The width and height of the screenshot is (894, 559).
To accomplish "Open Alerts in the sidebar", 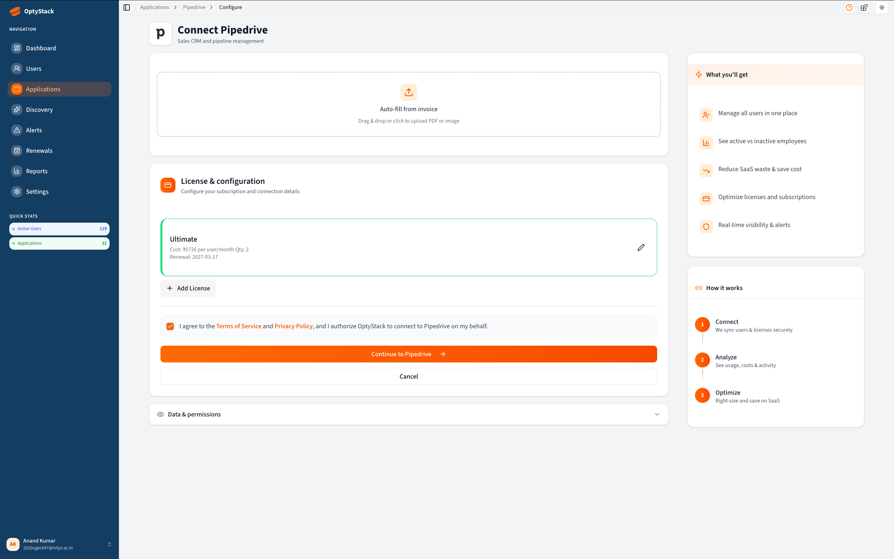I will click(59, 130).
